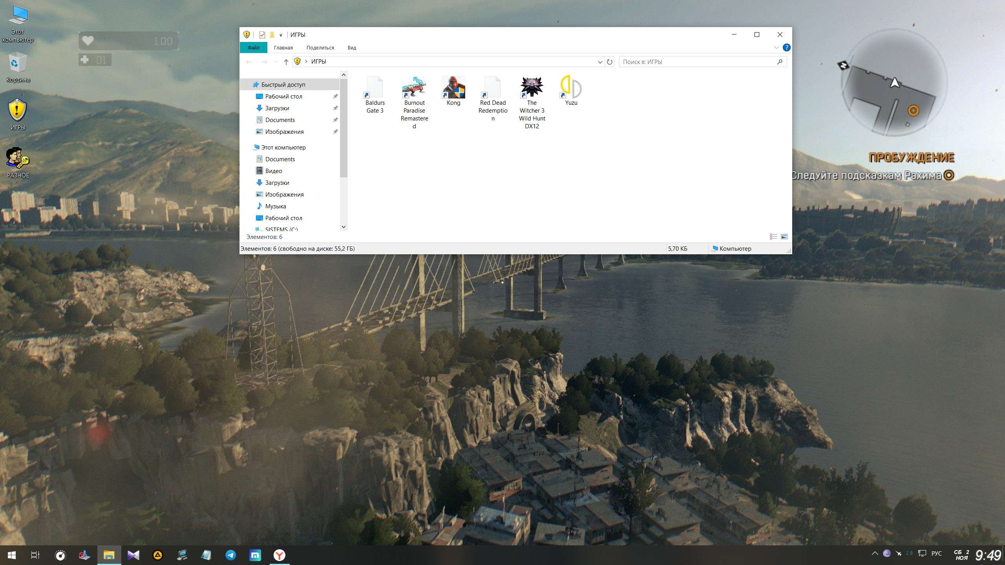
Task: Open the address bar history dropdown
Action: coord(600,62)
